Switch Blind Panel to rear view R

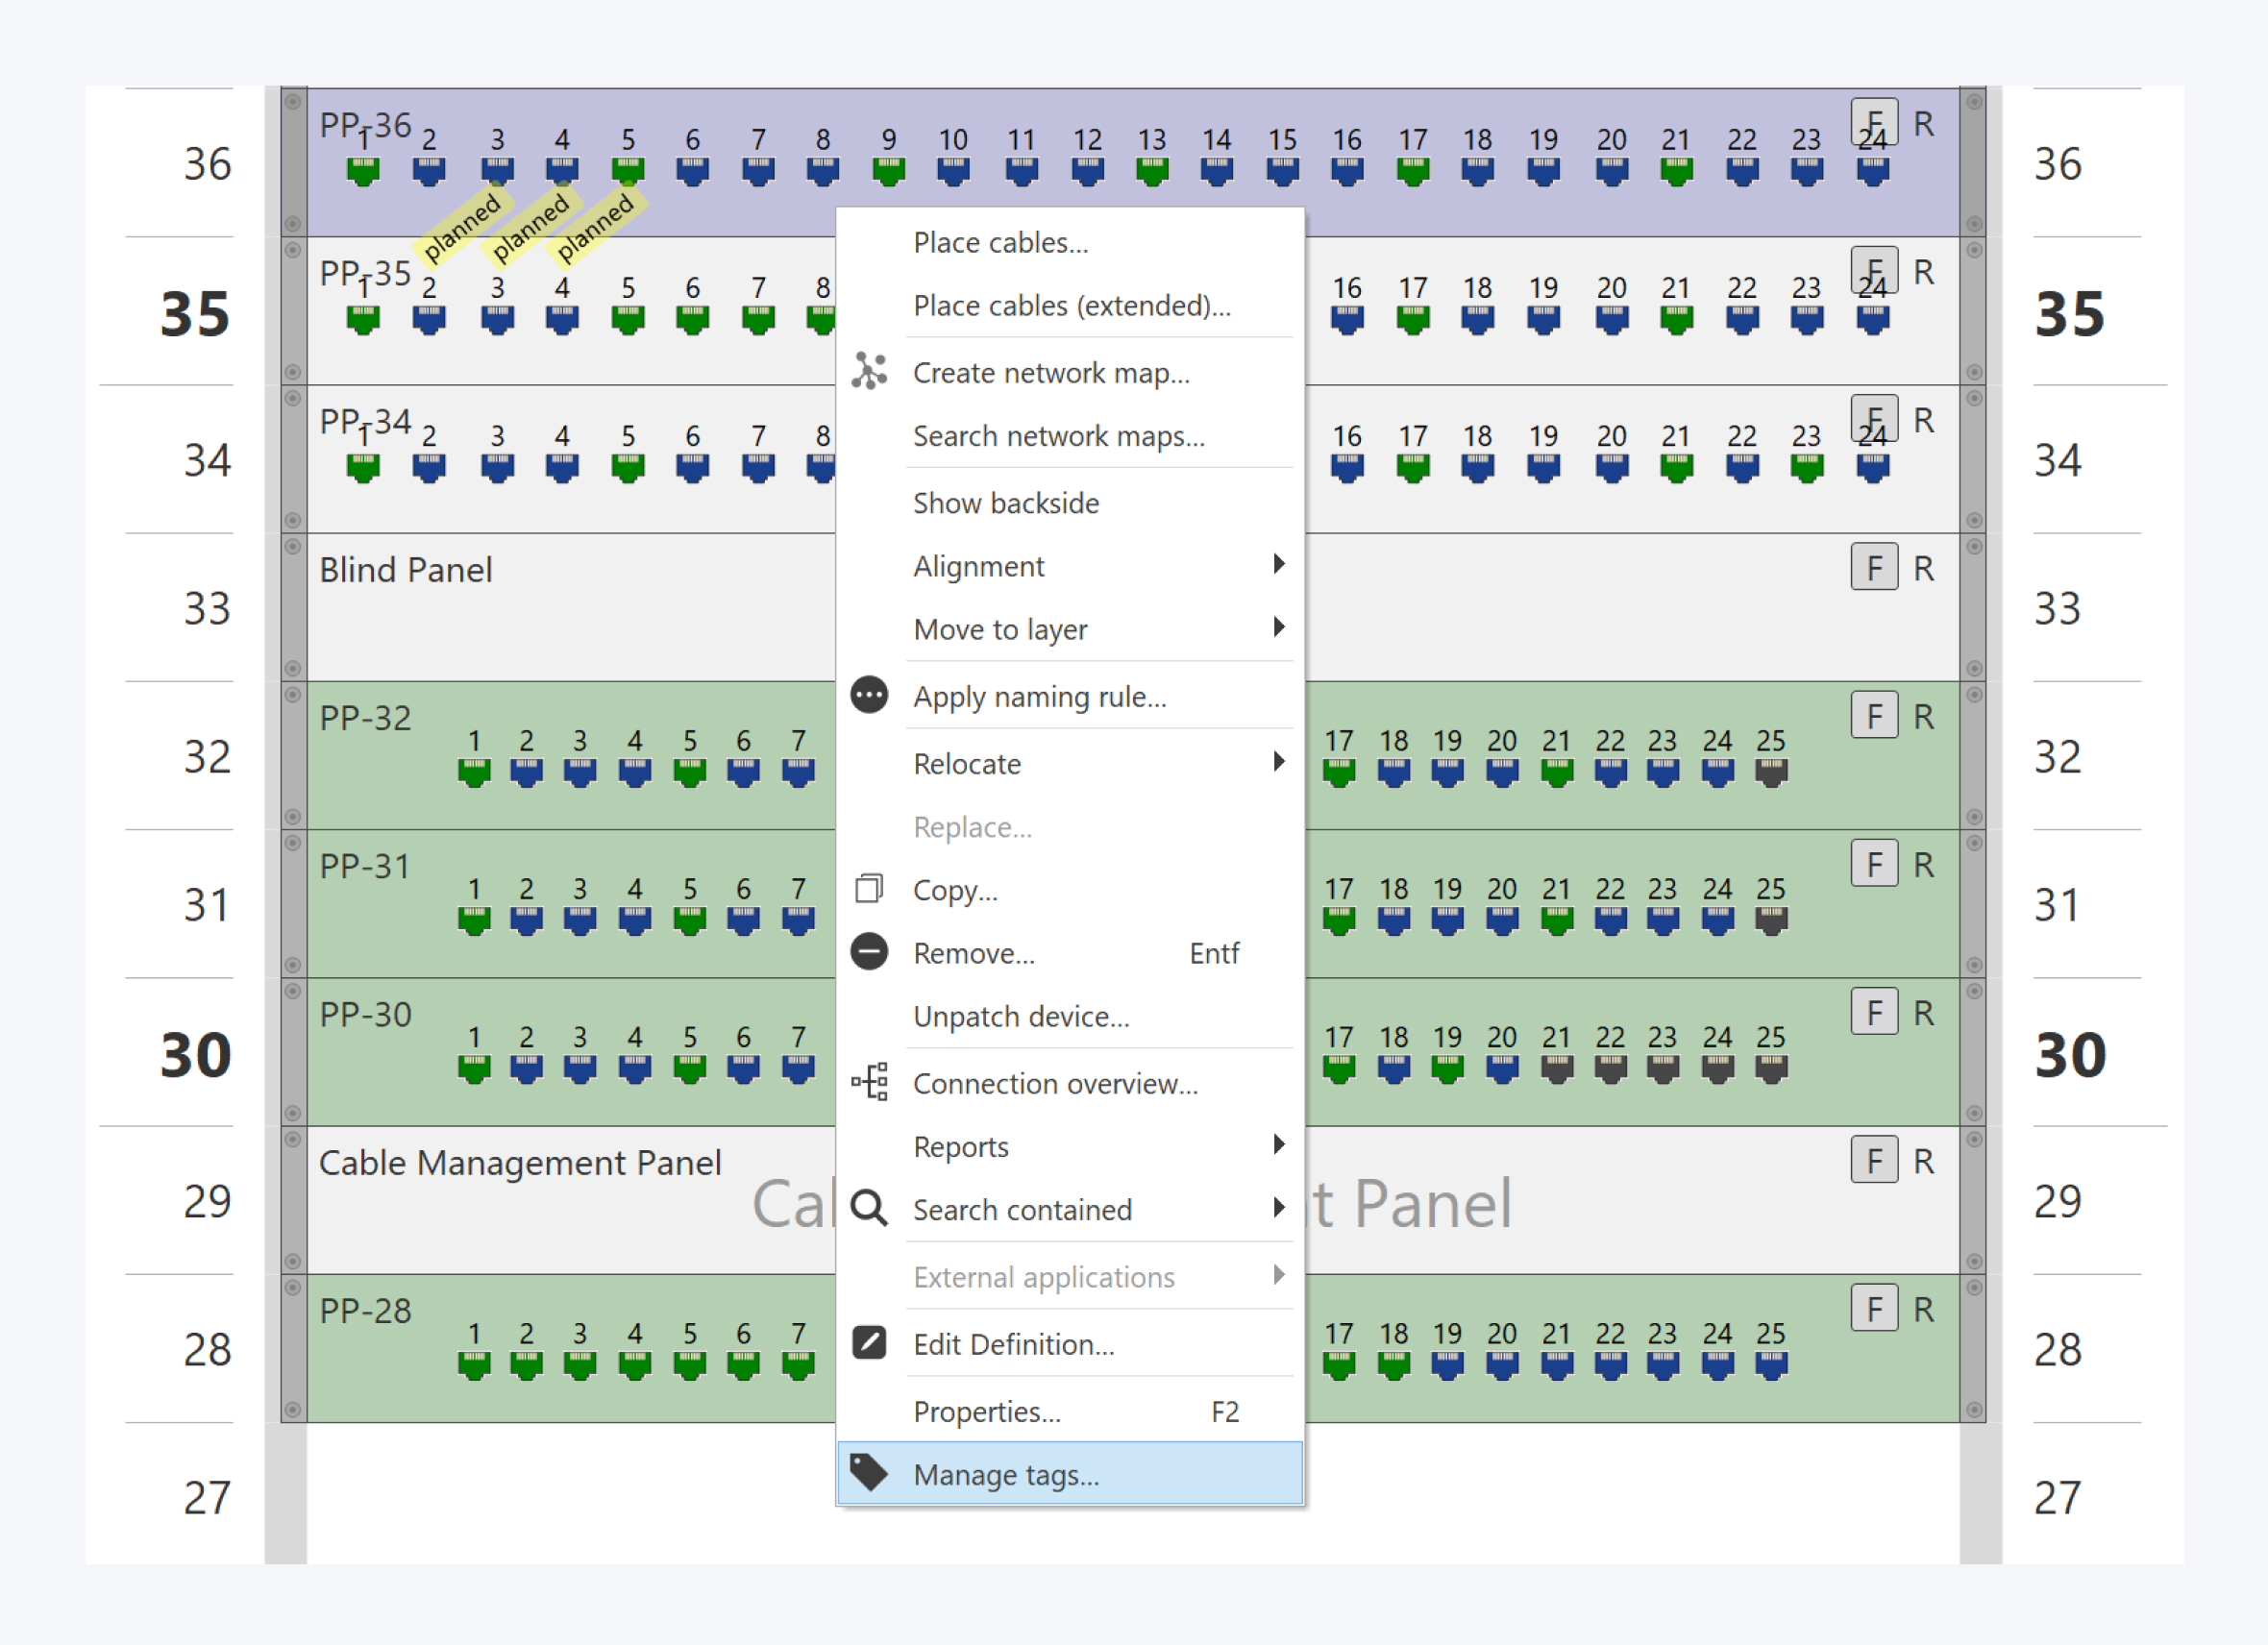tap(1923, 568)
